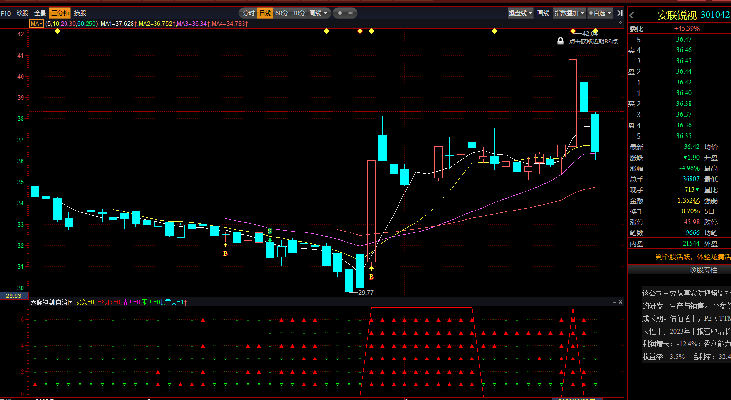
Task: Open the MA indicator dropdown
Action: [37, 24]
